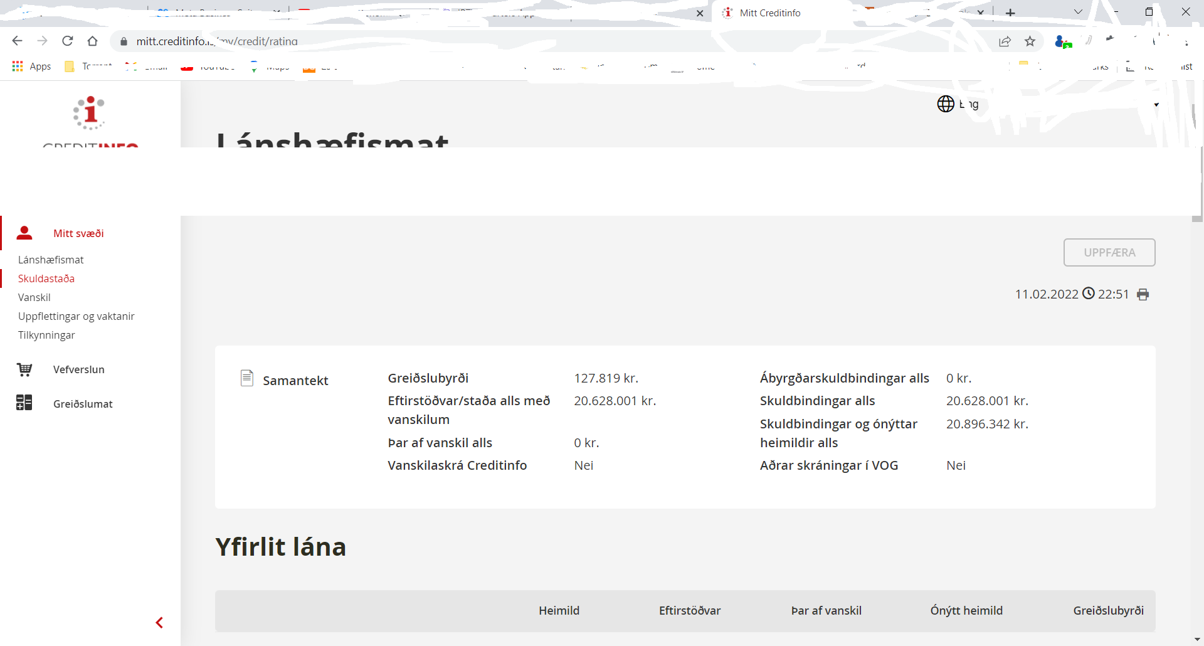This screenshot has height=646, width=1204.
Task: Expand the language dropdown arrow
Action: point(1156,105)
